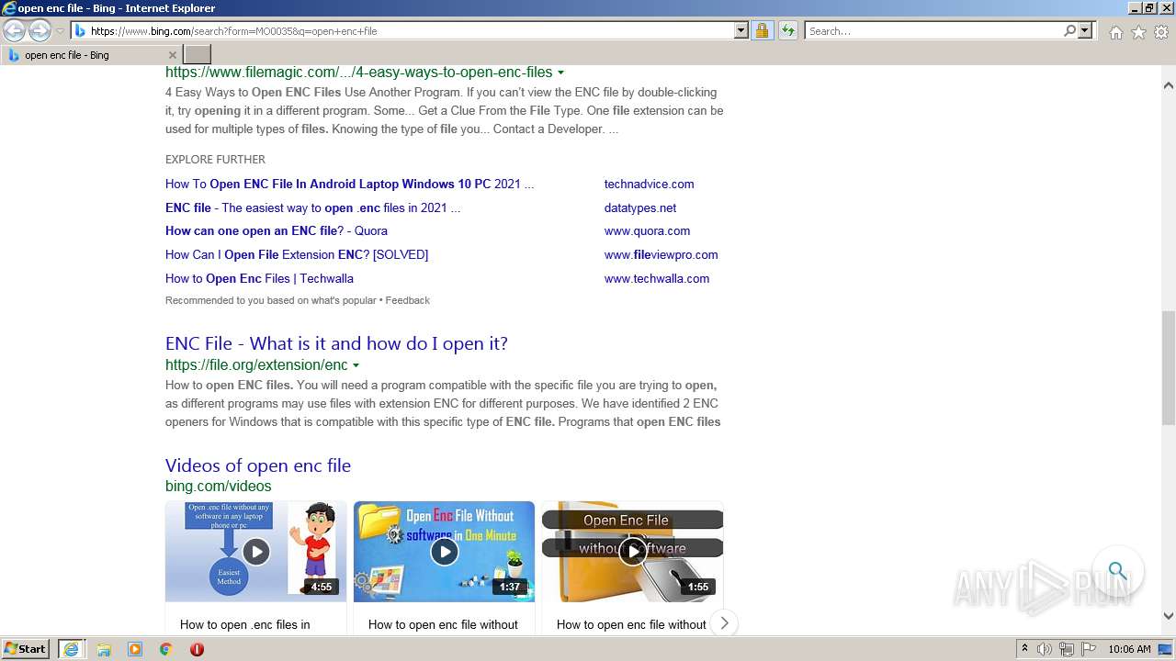
Task: Click the file.org/extension/enc URL
Action: pyautogui.click(x=256, y=364)
